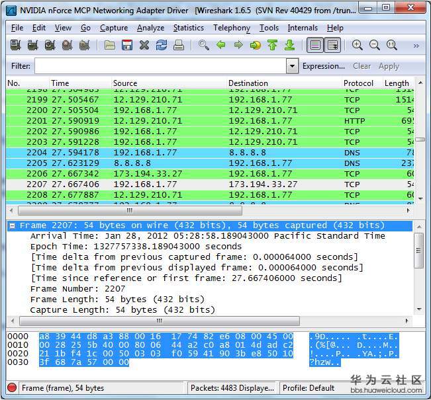Screen dimensions: 431x400
Task: Go to specific packet number icon
Action: 256,45
